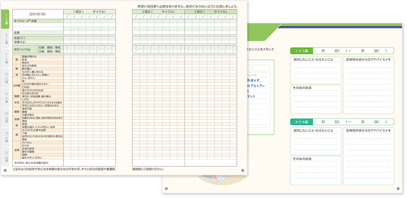Click the 3週目 cycle column header
The height and width of the screenshot is (198, 407).
[210, 12]
